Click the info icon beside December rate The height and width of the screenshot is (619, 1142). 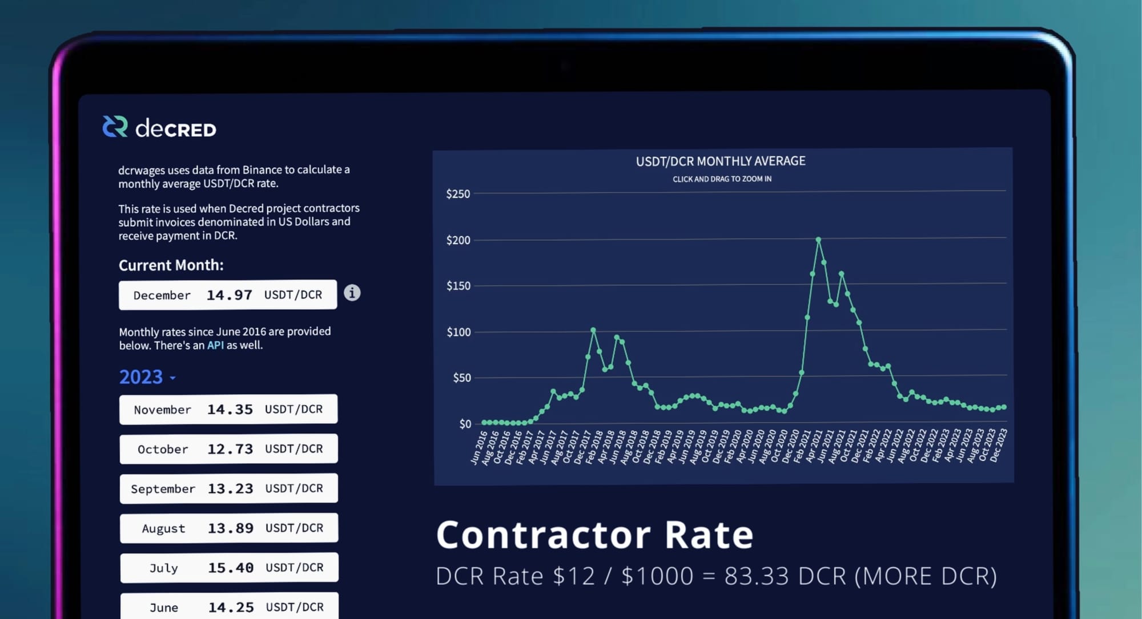[x=352, y=293]
